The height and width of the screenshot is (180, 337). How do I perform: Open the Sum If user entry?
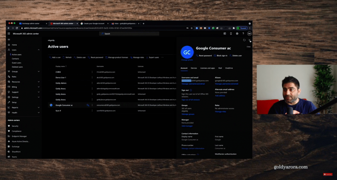58,111
